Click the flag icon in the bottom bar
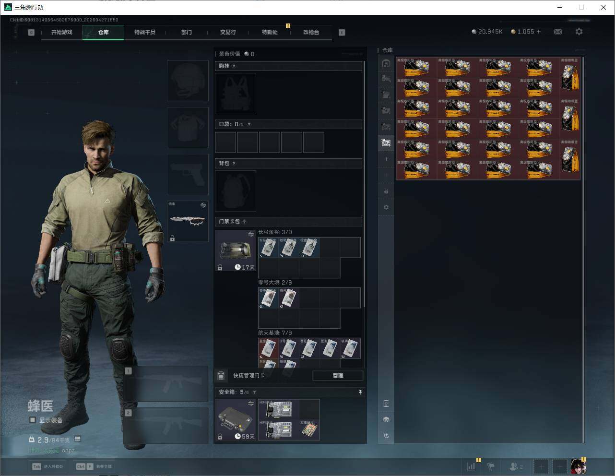 click(x=491, y=466)
